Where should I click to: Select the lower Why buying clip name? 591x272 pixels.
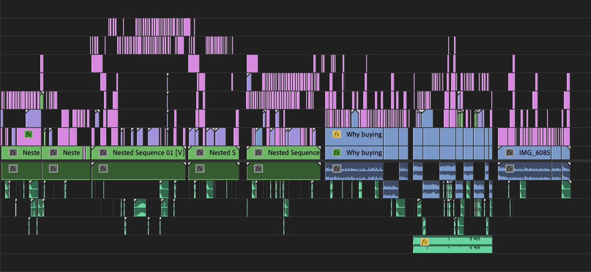click(364, 152)
